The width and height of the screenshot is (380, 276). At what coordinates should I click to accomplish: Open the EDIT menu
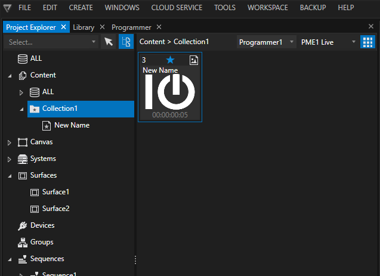pos(50,8)
